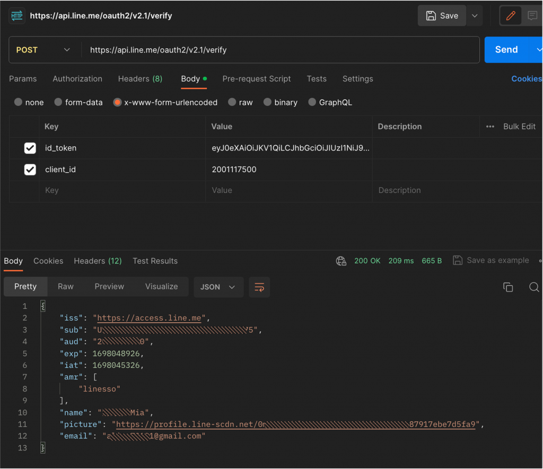Switch to the Tests tab
Viewport: 543px width, 469px height.
tap(317, 79)
